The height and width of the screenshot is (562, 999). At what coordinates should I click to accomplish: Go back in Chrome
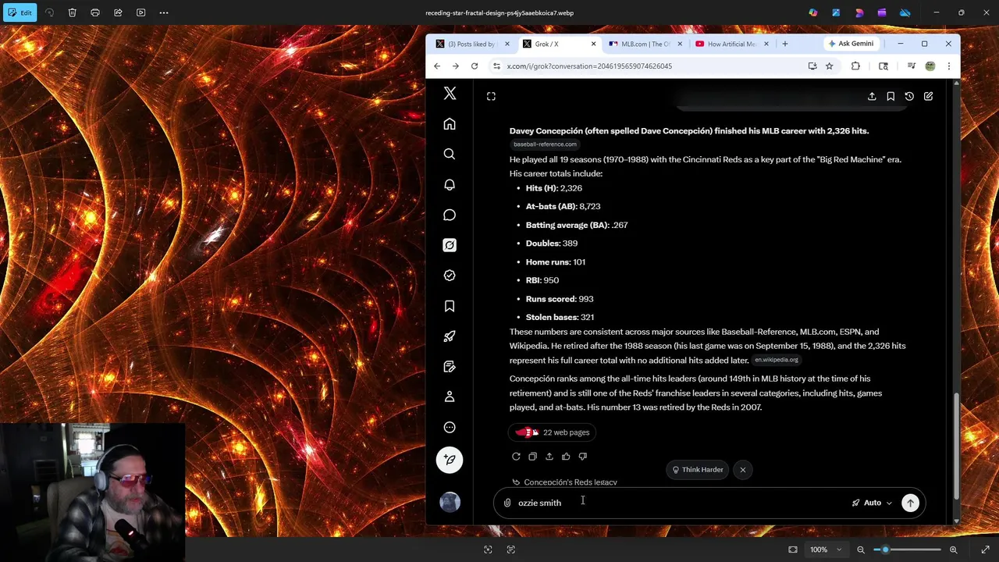(437, 66)
